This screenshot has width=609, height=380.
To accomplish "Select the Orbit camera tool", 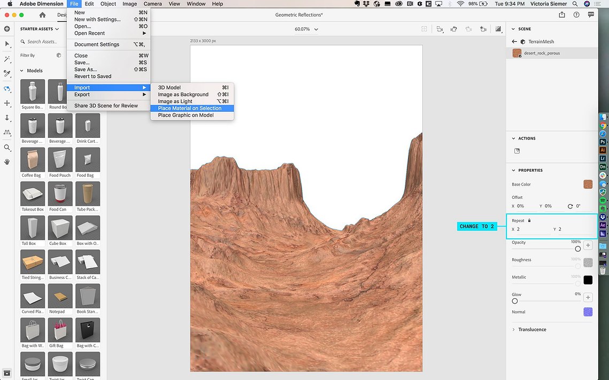I will (x=7, y=89).
